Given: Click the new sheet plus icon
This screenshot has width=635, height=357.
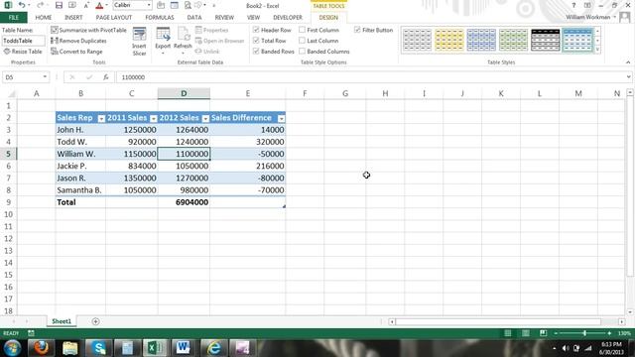Looking at the screenshot, I should (x=95, y=321).
